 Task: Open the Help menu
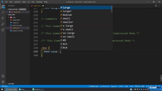tap(46, 2)
